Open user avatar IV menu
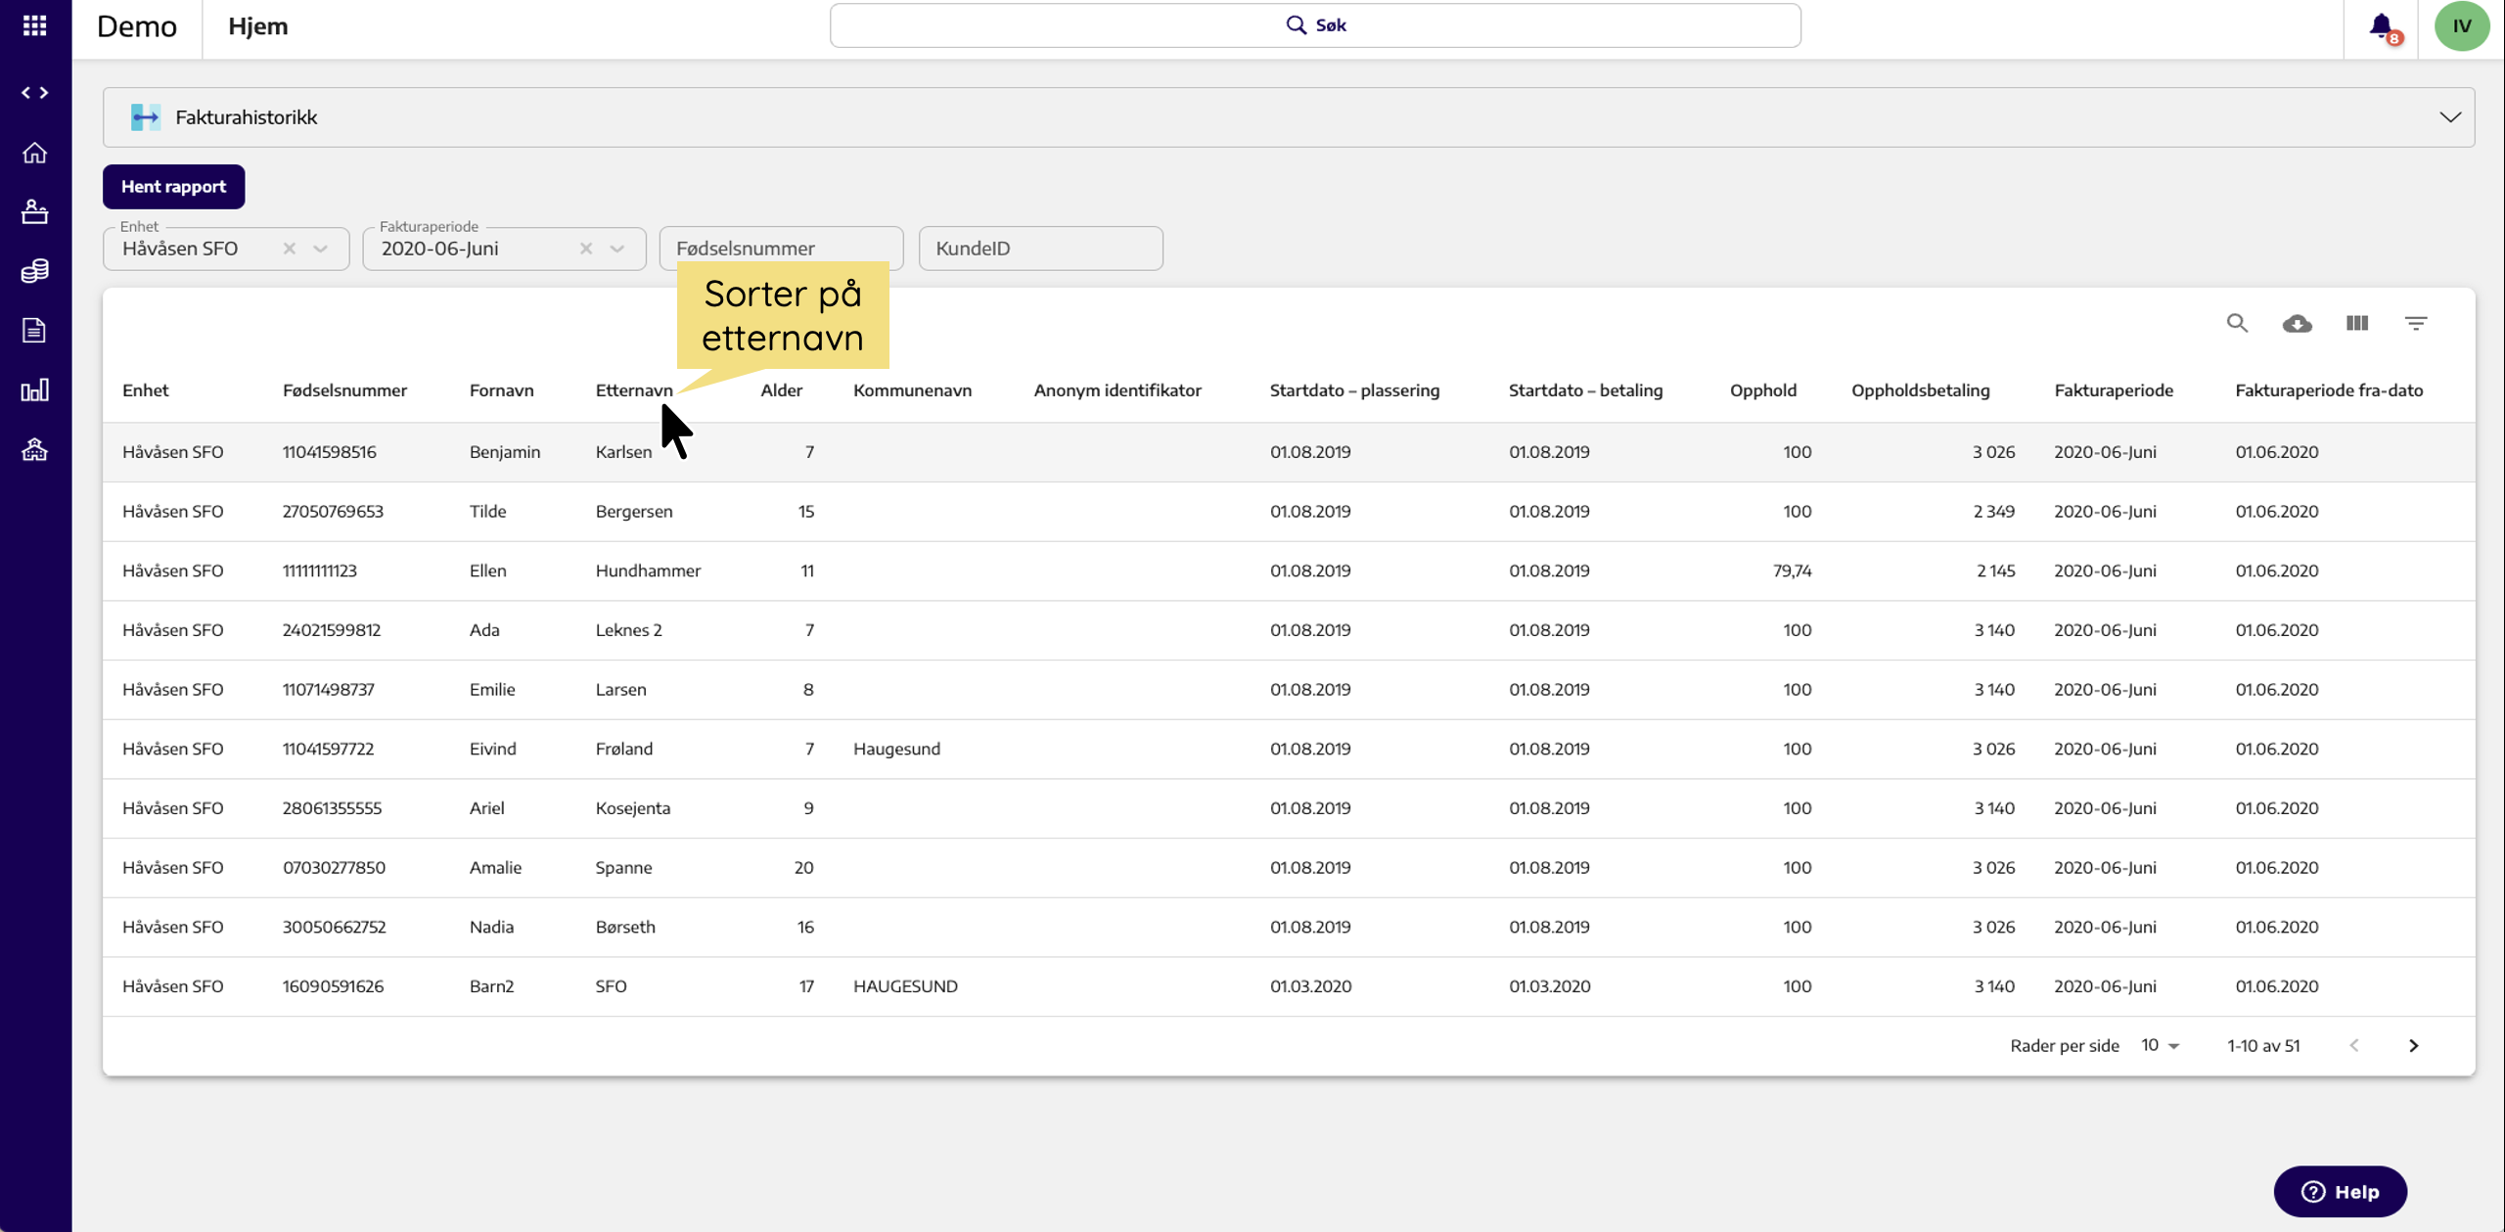This screenshot has width=2505, height=1232. click(2462, 26)
